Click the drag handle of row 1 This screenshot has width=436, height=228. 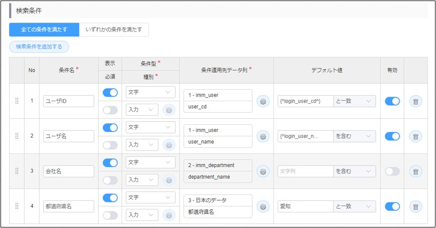click(x=17, y=101)
